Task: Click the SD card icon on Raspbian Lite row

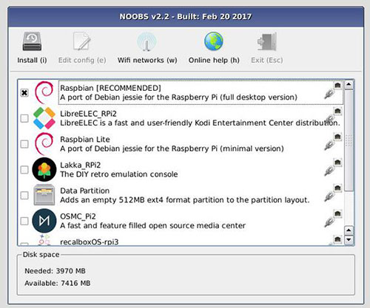Action: pyautogui.click(x=337, y=137)
